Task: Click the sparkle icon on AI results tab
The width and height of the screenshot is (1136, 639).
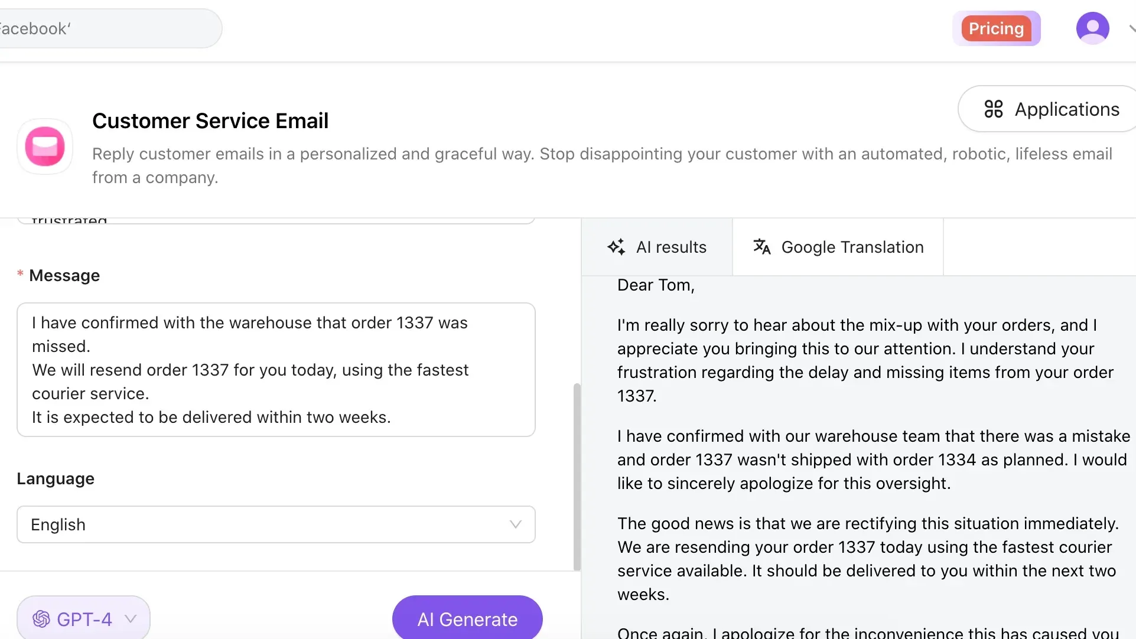Action: [x=616, y=247]
